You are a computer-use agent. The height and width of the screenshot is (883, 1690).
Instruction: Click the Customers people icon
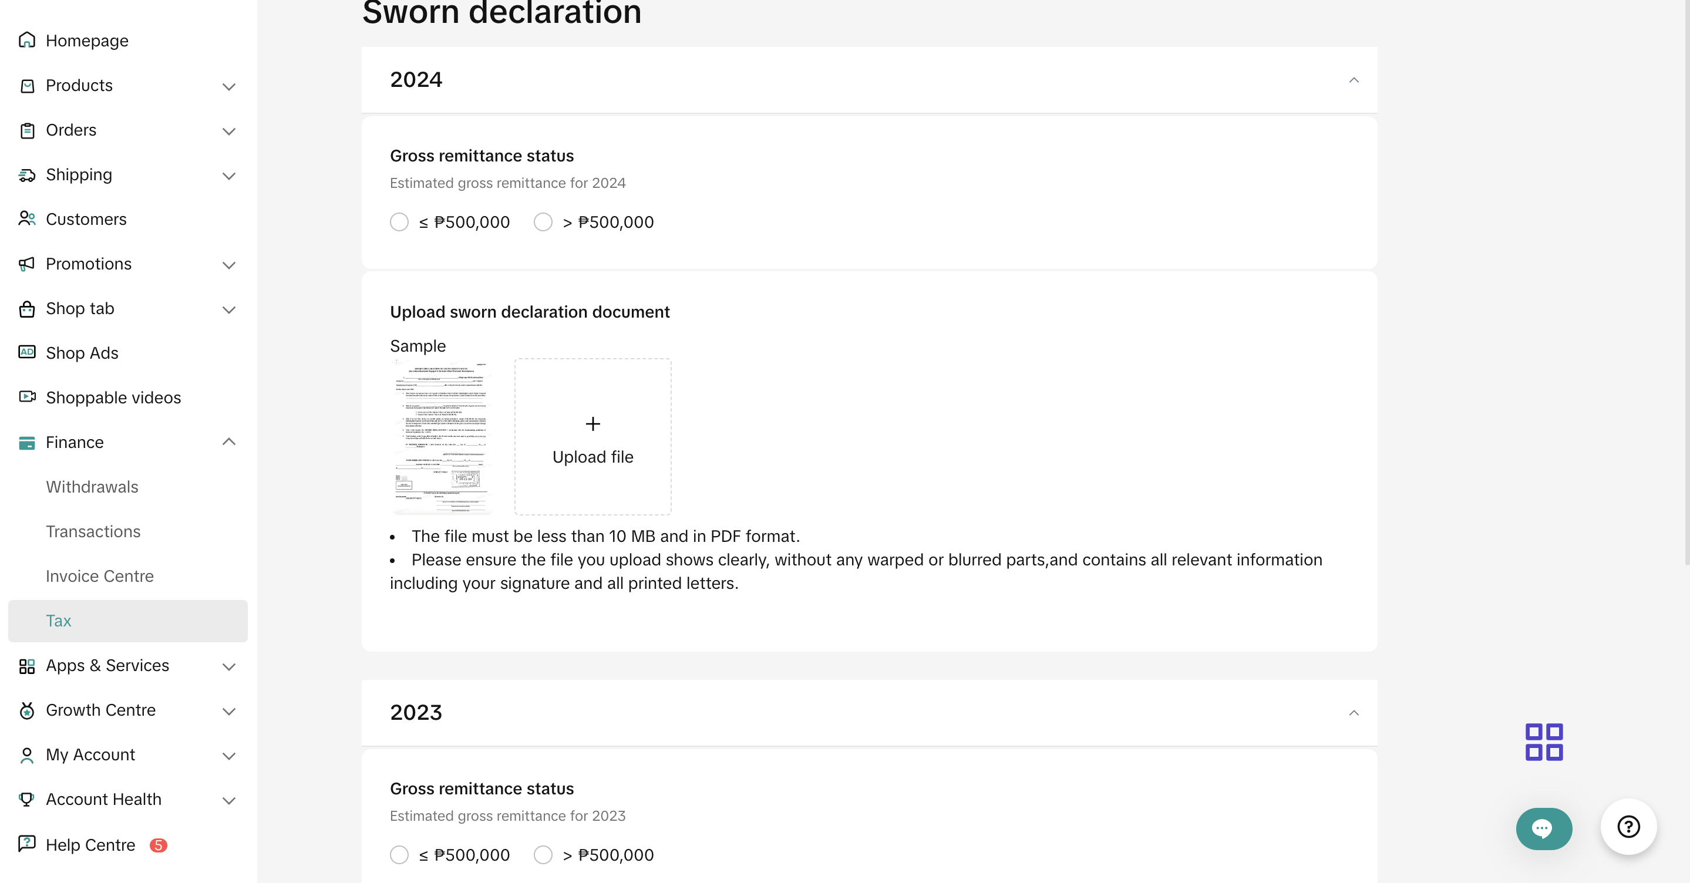(27, 219)
